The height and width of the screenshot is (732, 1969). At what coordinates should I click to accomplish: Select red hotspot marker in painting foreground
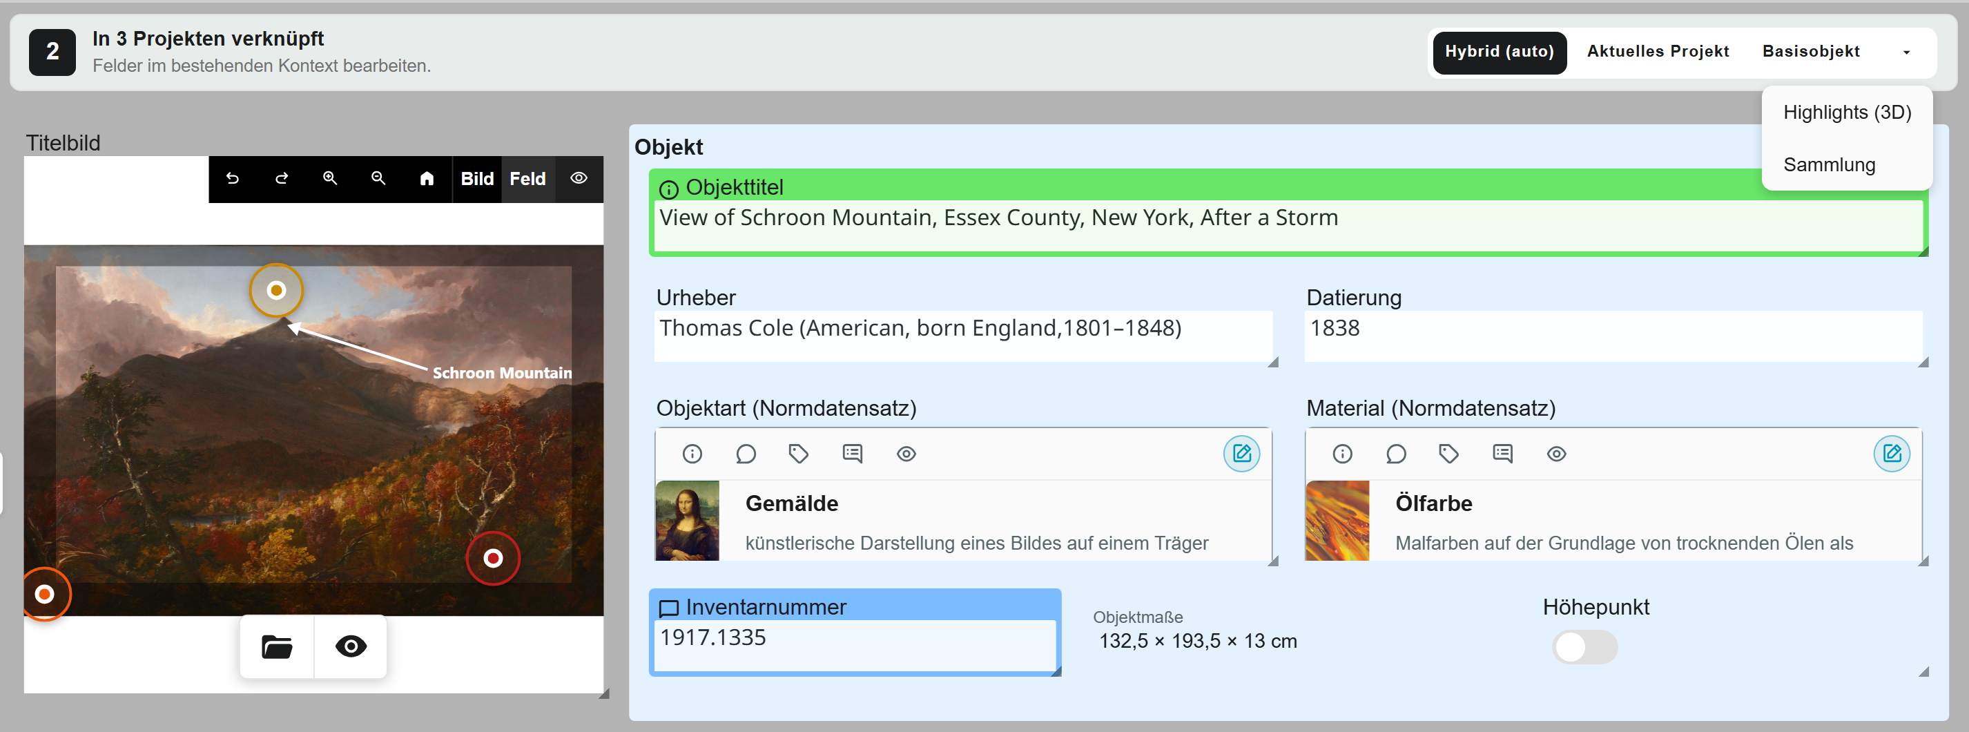pos(493,559)
